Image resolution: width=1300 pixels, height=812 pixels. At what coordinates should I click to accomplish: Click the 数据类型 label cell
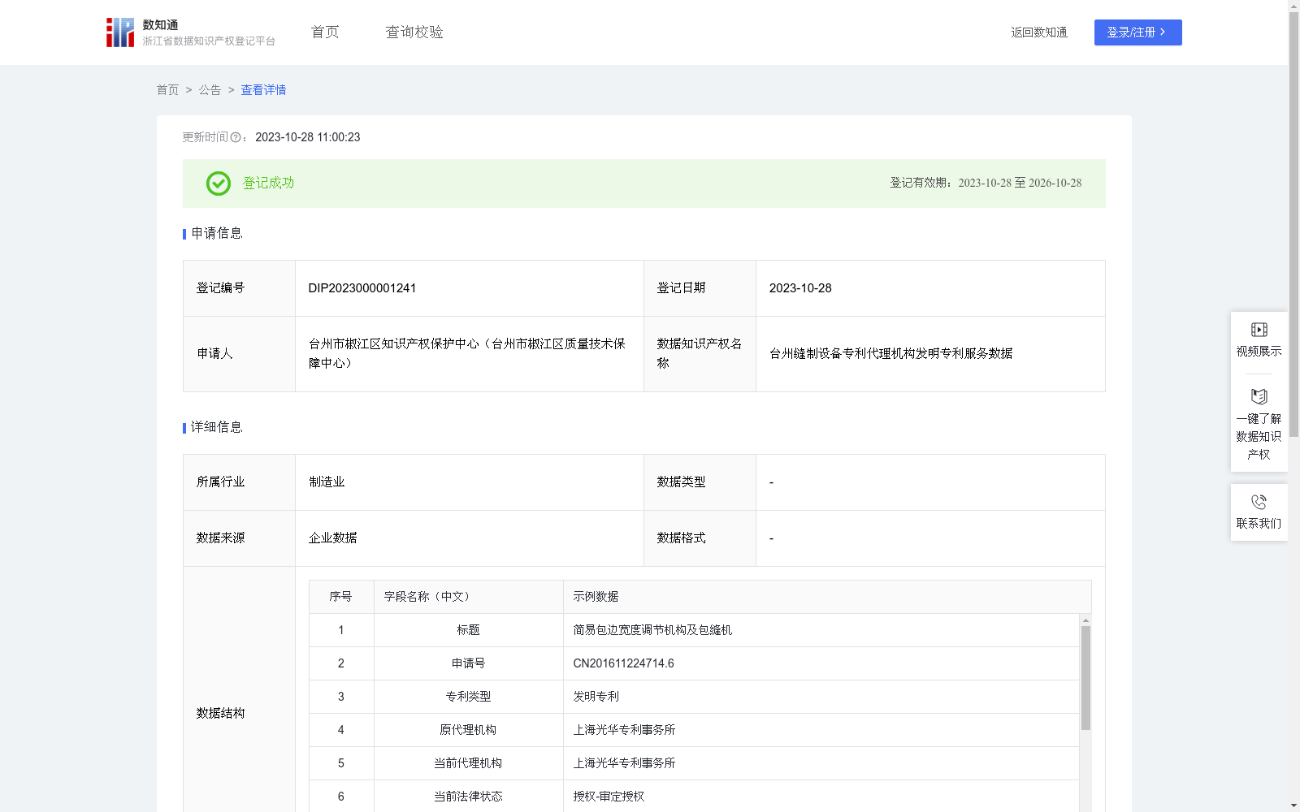[x=700, y=482]
